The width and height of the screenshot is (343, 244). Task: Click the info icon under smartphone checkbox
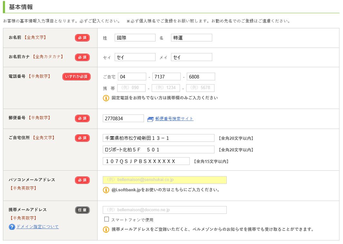[x=106, y=230]
